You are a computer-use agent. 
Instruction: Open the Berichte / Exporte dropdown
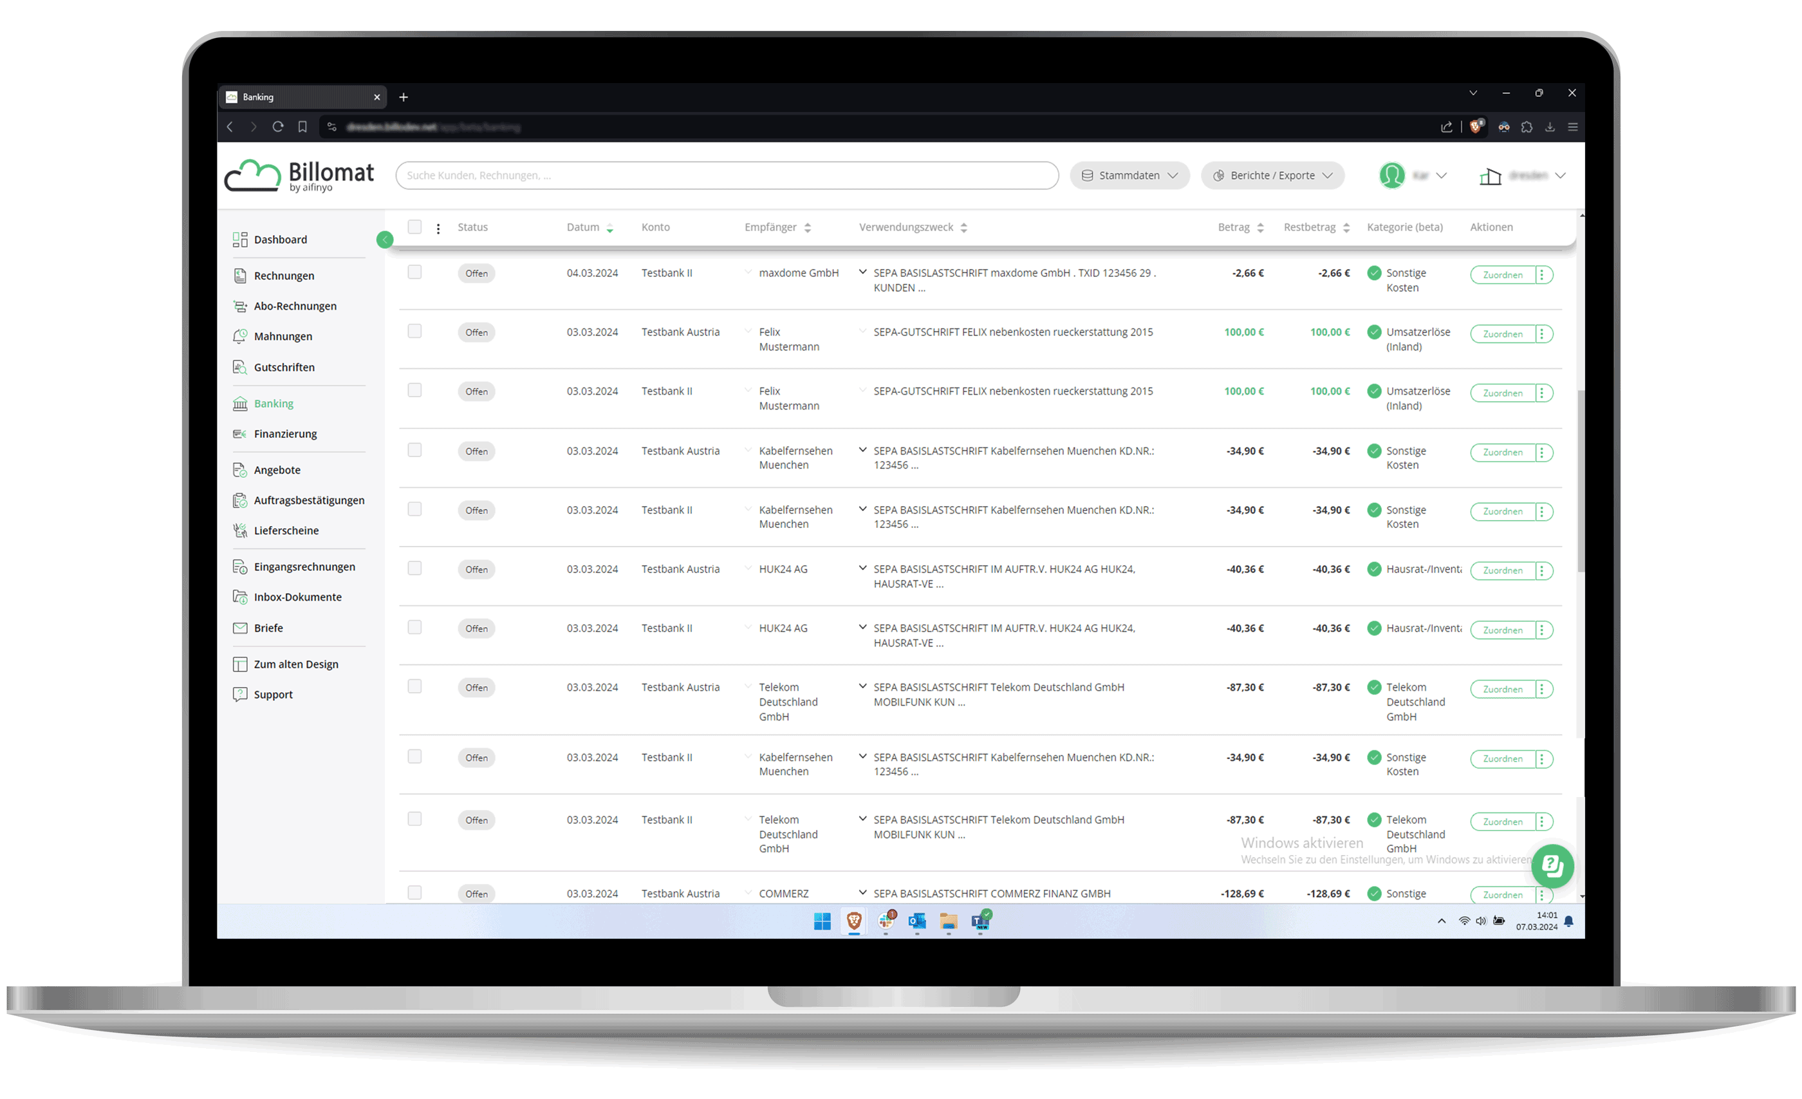pos(1272,176)
